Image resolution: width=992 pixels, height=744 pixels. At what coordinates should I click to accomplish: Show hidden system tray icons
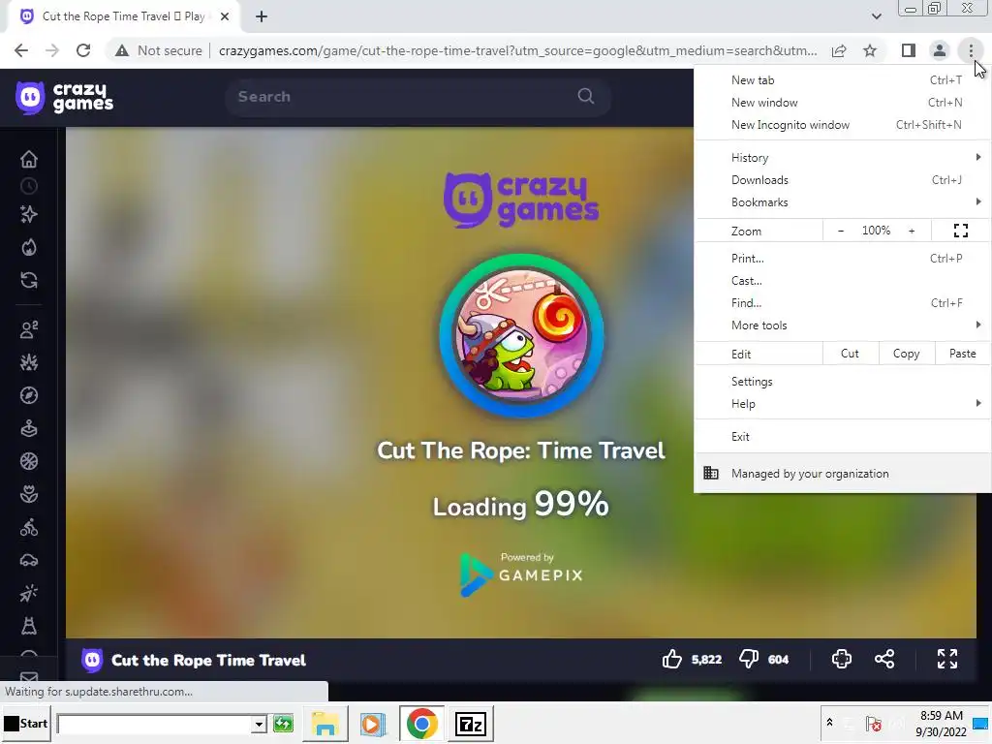pos(829,723)
